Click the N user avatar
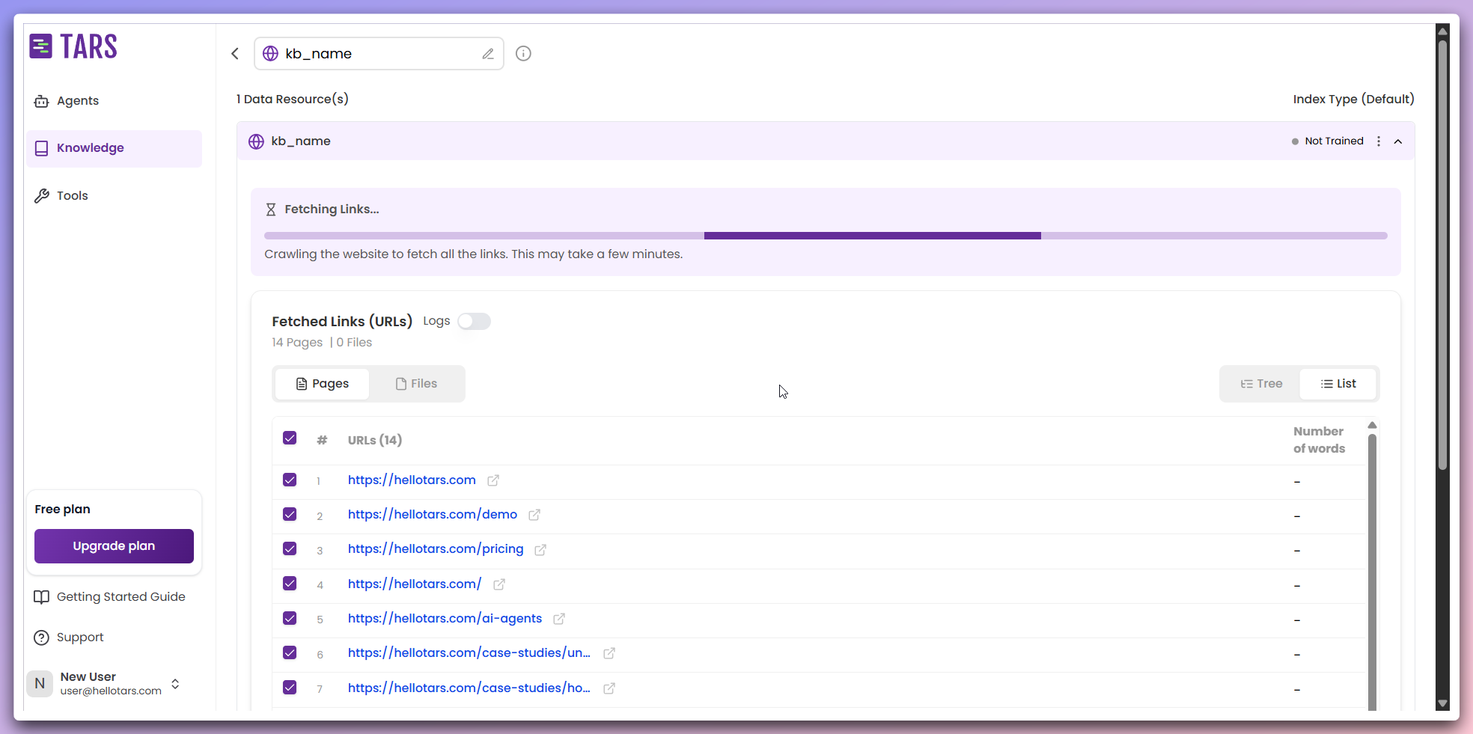Image resolution: width=1473 pixels, height=734 pixels. (40, 683)
